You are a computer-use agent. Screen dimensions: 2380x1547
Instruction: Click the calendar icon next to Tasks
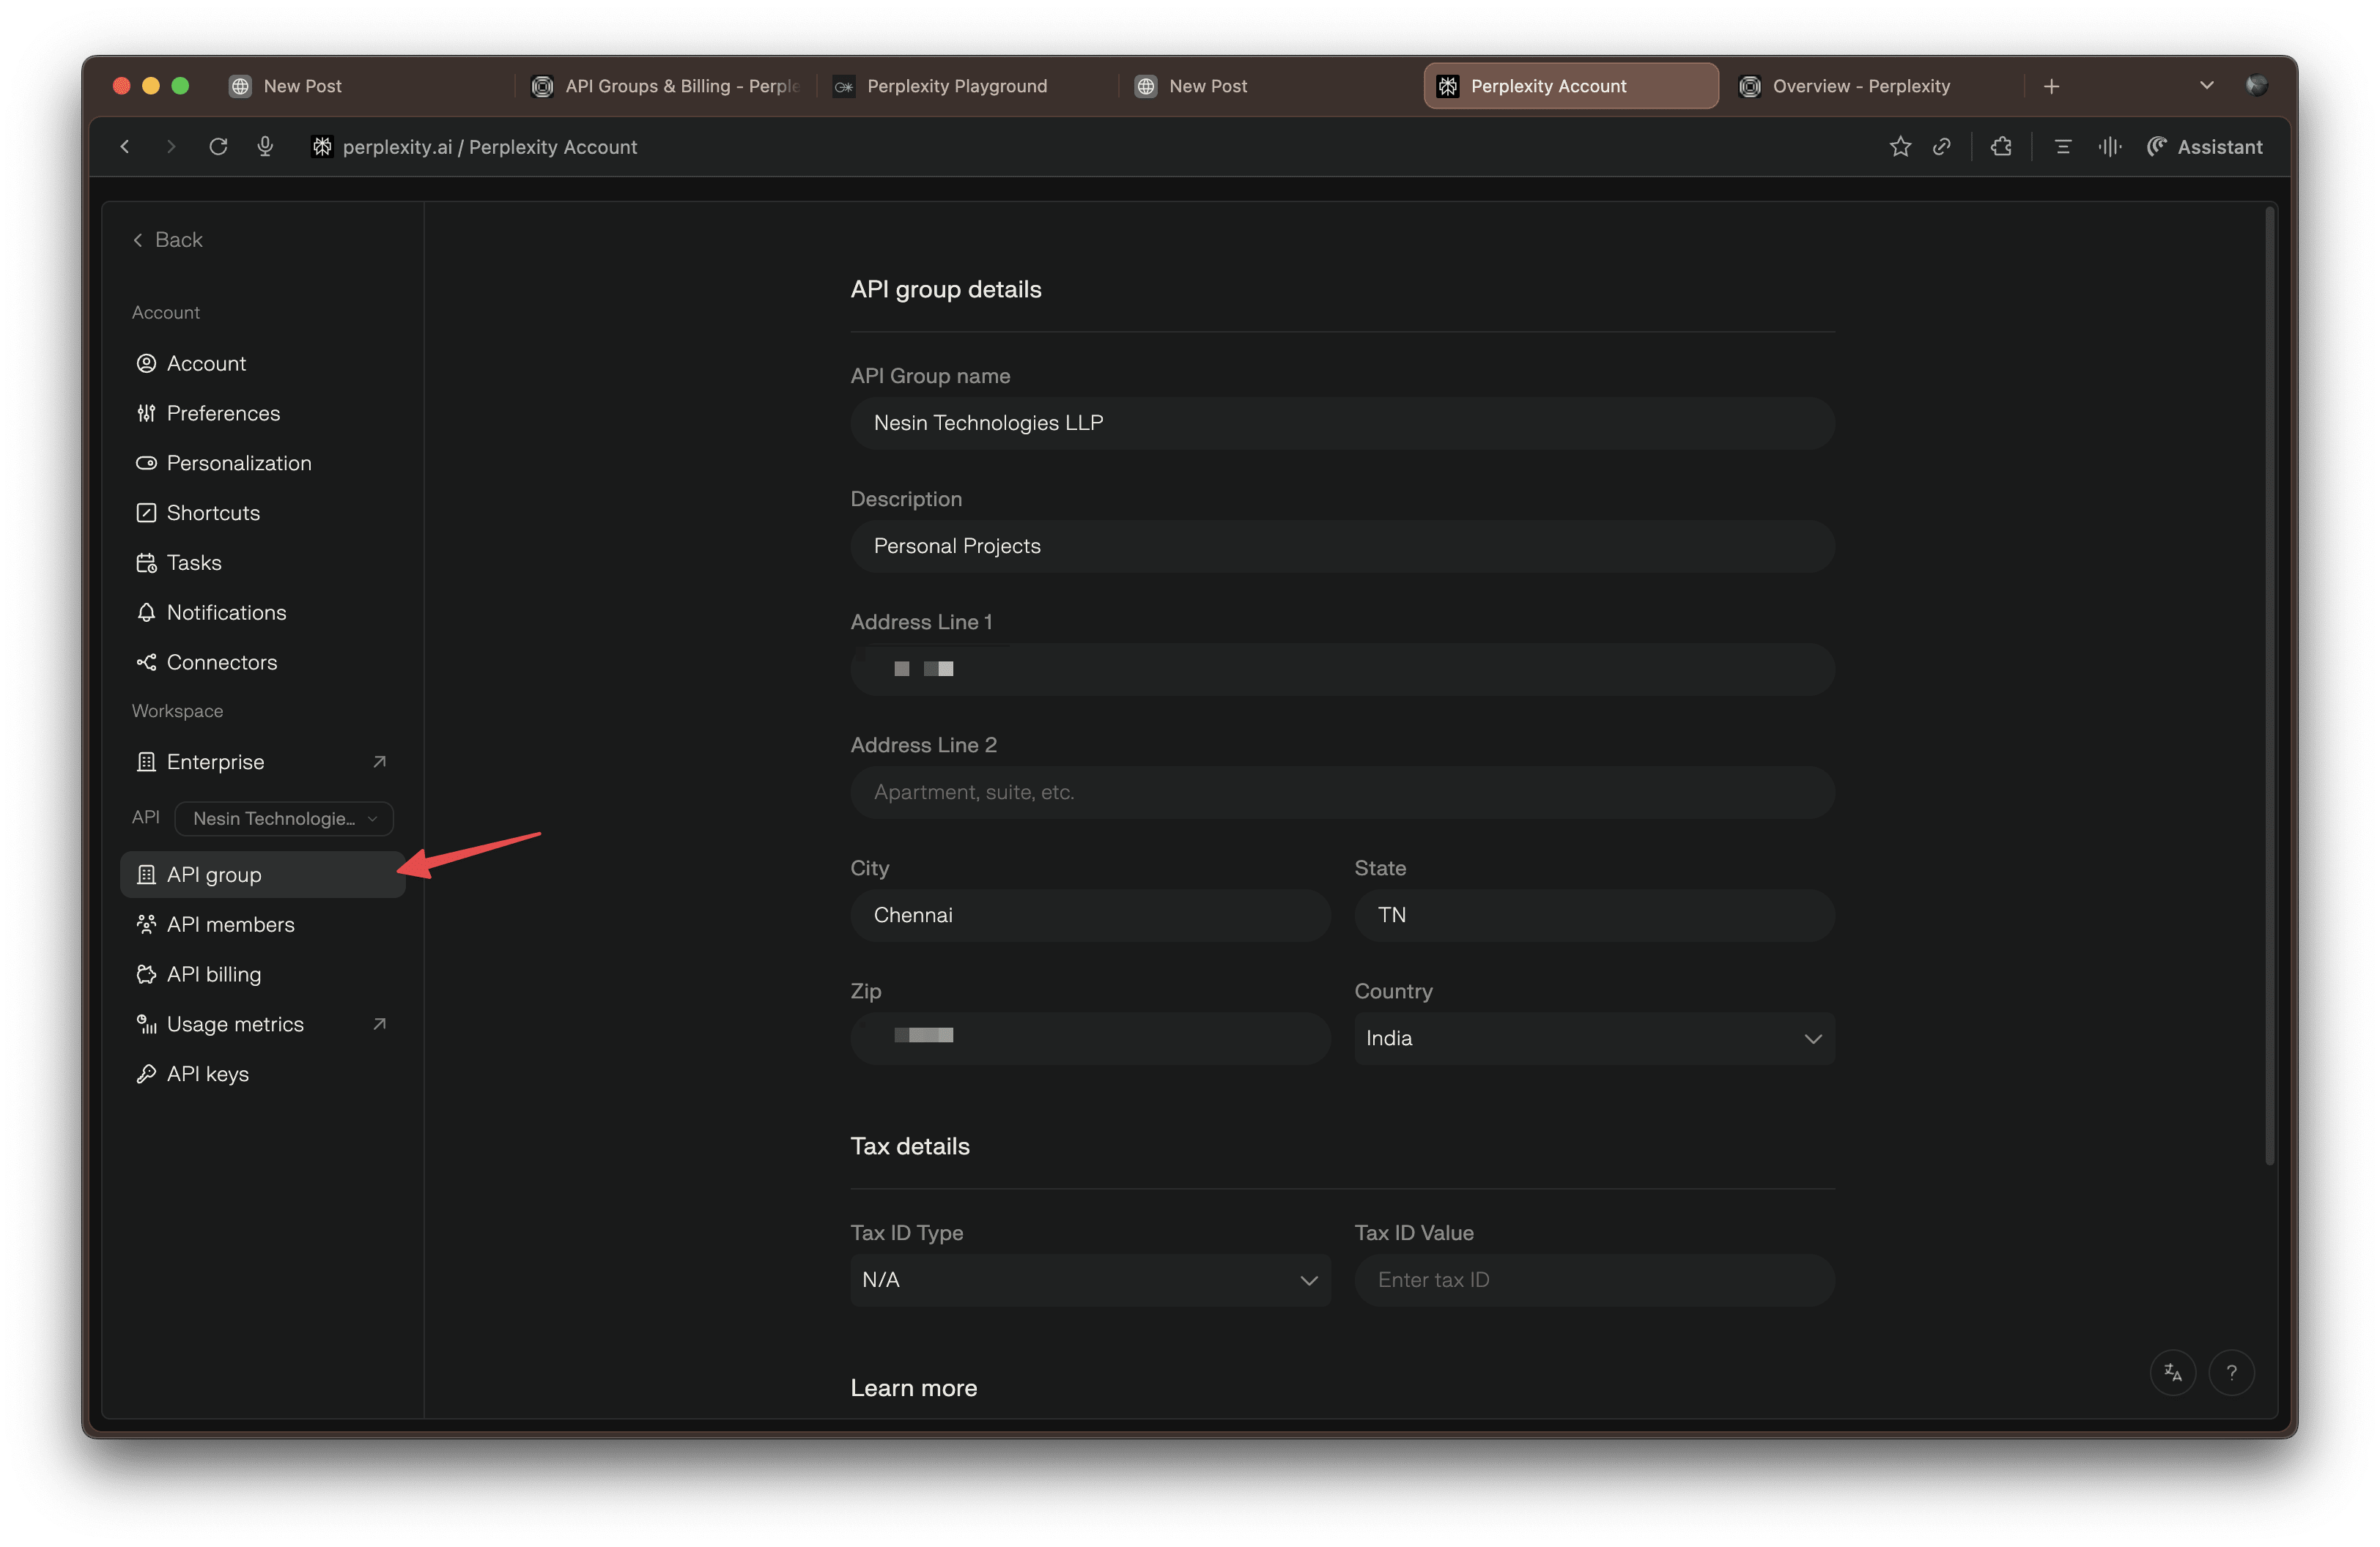(x=146, y=563)
